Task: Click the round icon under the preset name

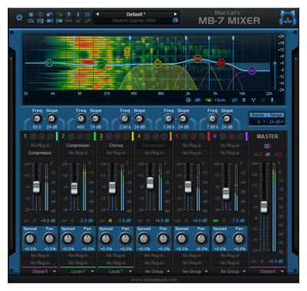Action: point(175,20)
